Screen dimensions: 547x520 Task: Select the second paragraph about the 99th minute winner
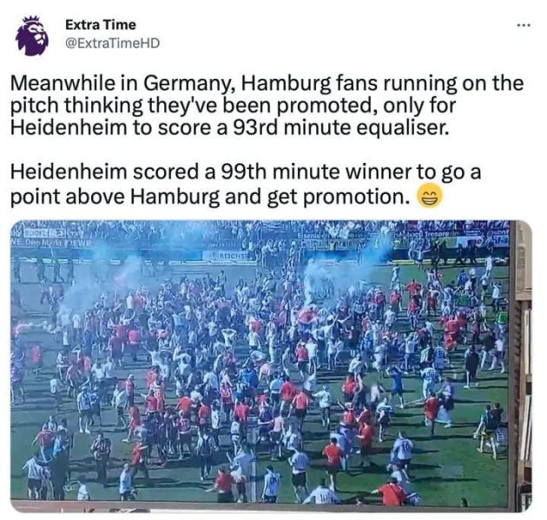(246, 185)
